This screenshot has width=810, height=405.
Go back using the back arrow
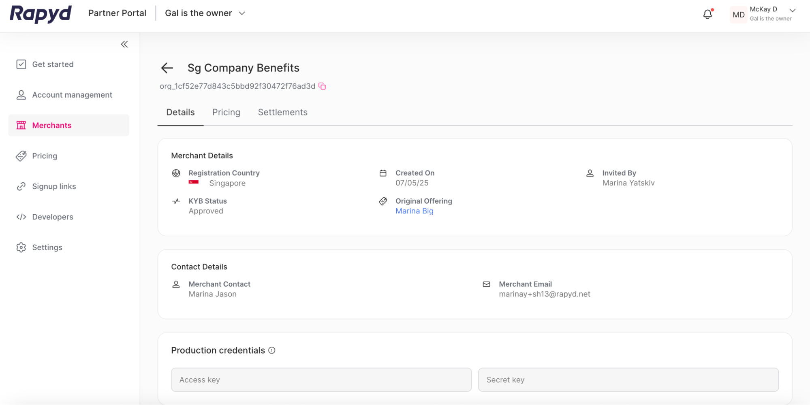point(167,68)
